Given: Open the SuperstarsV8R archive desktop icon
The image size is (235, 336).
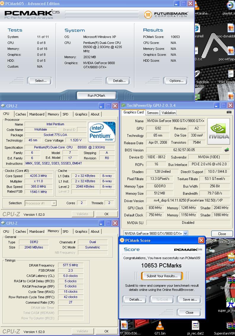Looking at the screenshot, I should (x=231, y=326).
